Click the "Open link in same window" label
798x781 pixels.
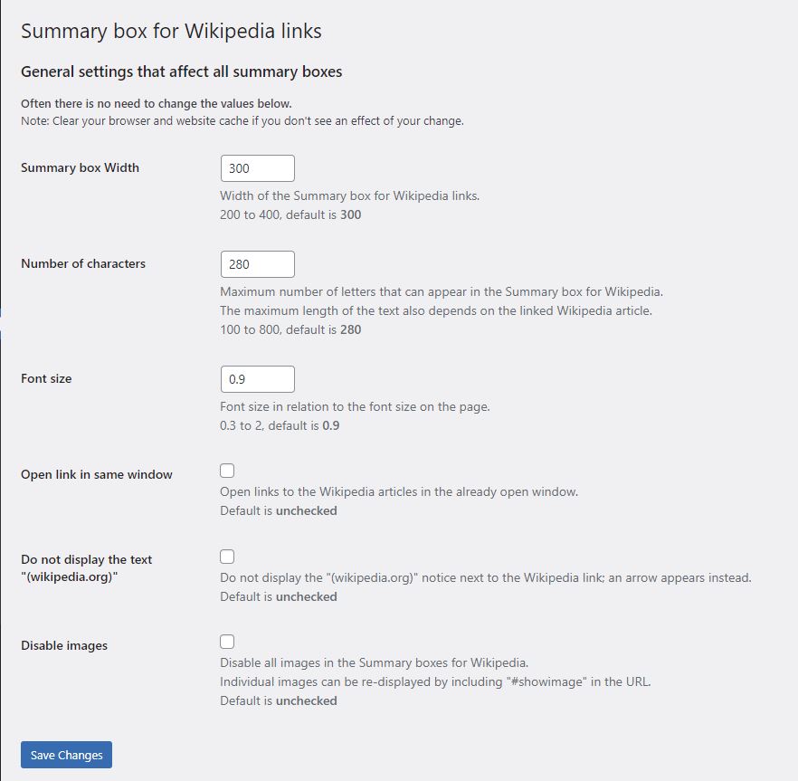96,474
